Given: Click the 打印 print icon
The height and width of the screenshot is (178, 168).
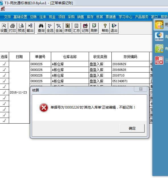Looking at the screenshot, I should click(x=13, y=28).
